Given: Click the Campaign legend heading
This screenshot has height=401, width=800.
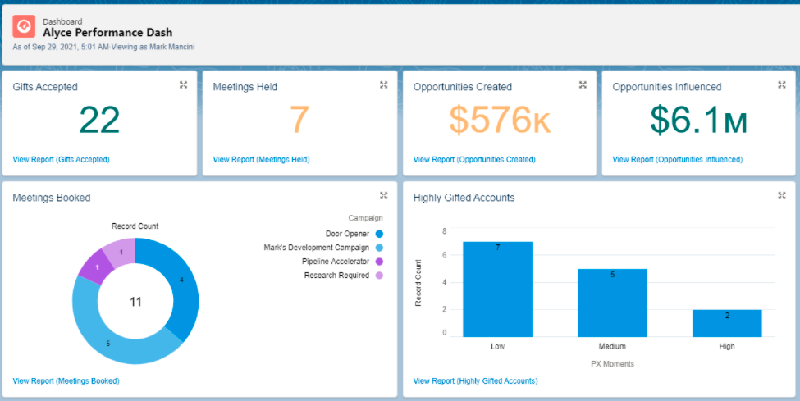Looking at the screenshot, I should pyautogui.click(x=365, y=218).
